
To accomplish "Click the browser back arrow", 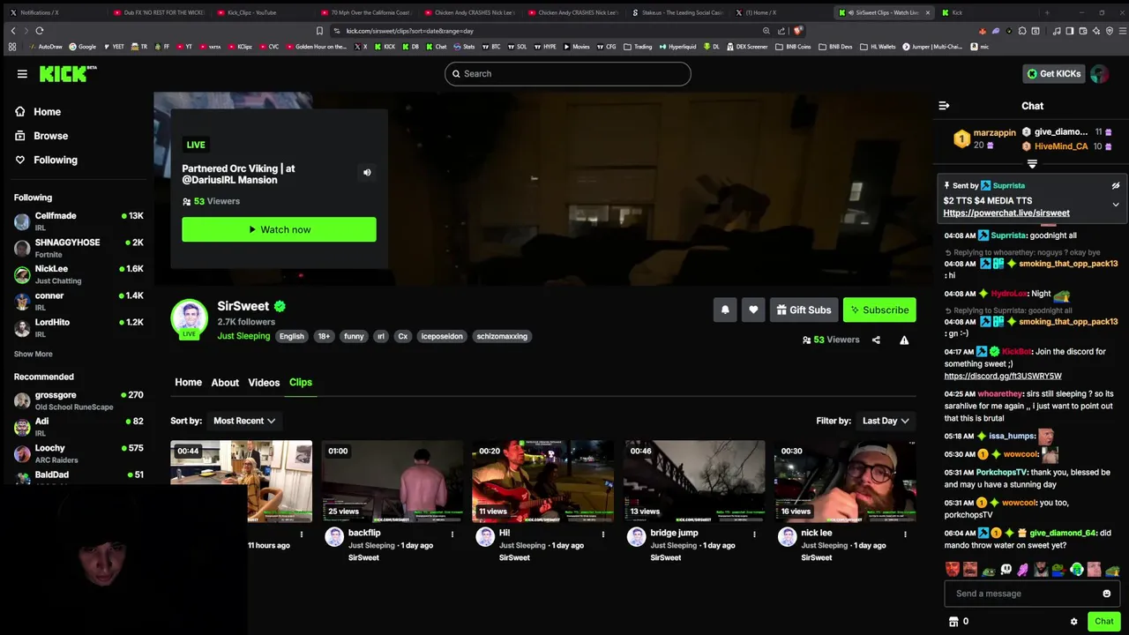I will coord(12,31).
